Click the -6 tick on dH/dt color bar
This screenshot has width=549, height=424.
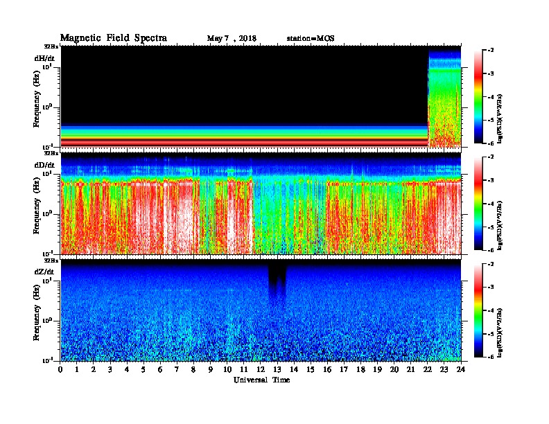[491, 143]
